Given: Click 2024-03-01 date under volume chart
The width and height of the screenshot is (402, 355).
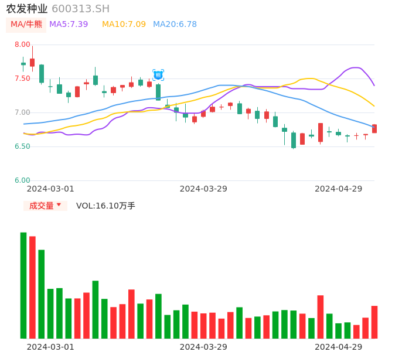Looking at the screenshot, I should (x=50, y=347).
